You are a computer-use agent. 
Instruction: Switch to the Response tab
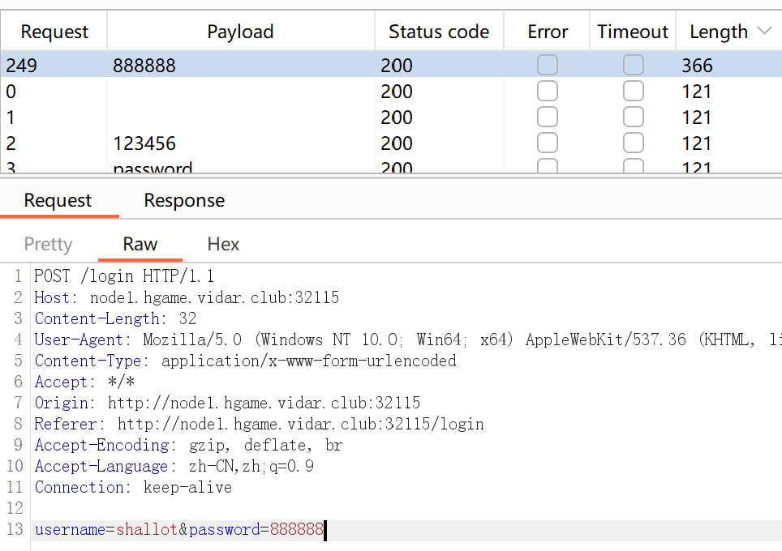(184, 200)
